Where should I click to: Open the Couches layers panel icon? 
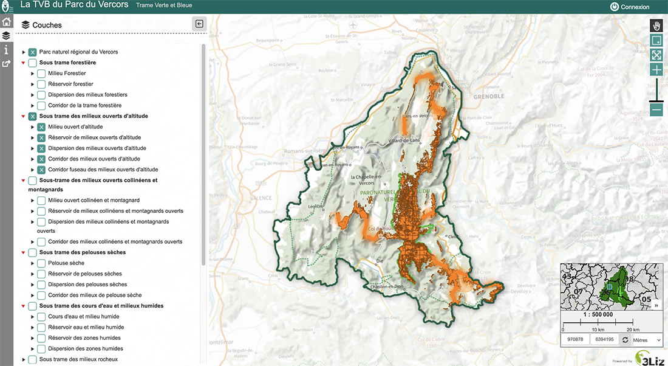(x=6, y=35)
